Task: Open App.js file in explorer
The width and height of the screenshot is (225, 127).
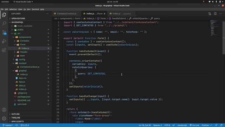Action: click(x=30, y=82)
